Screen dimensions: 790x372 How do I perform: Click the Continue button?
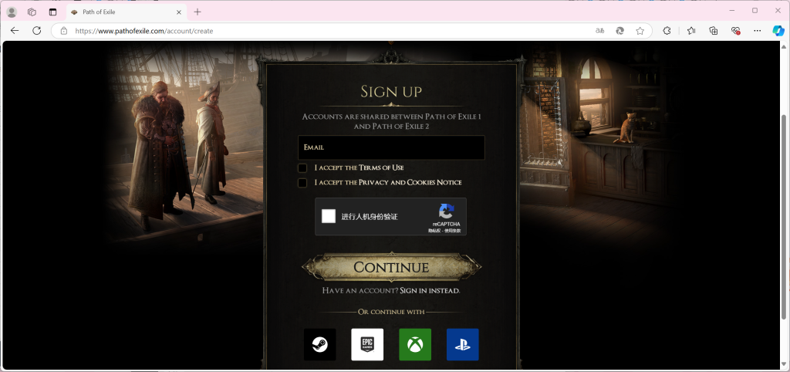tap(391, 266)
